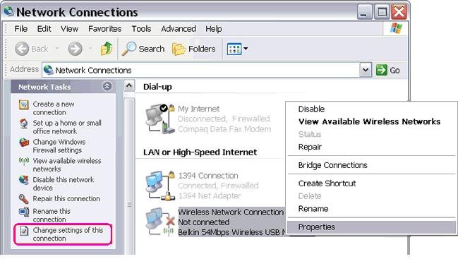Click Bridge Connections in context menu

click(x=332, y=165)
